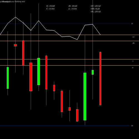Viewport: 139px width, 139px height.
Task: Select the close price text C: 11.01
Action: pyautogui.click(x=50, y=9)
